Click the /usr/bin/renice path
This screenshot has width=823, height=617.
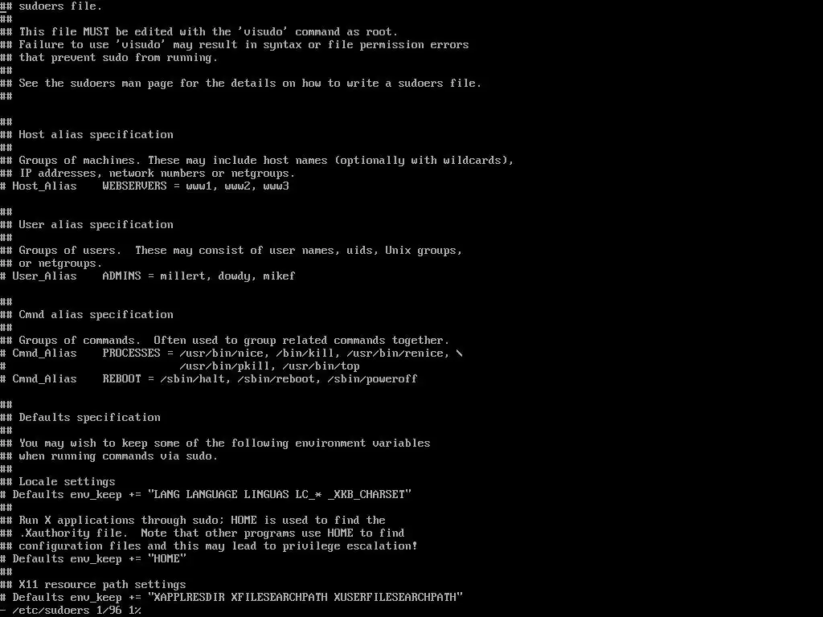pos(395,353)
